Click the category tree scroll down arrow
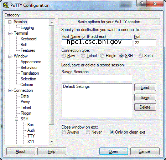This screenshot has height=160, width=166. 52,141
